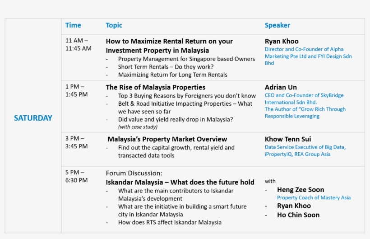Open 'The Rise of Malaysia Properties' title
Image resolution: width=370 pixels, height=239 pixels.
(156, 87)
